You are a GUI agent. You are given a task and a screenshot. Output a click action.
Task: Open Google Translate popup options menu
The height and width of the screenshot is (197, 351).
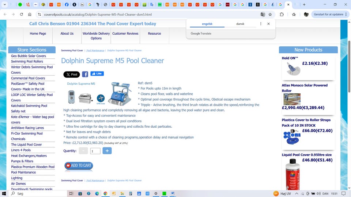(261, 24)
